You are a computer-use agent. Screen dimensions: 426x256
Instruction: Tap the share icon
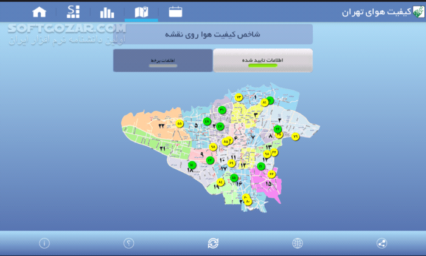[382, 243]
